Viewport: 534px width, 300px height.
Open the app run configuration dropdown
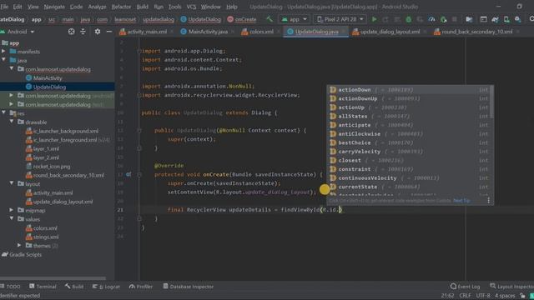pyautogui.click(x=295, y=19)
